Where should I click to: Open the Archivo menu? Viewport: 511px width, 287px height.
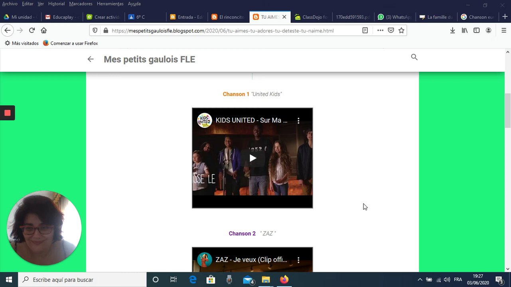pos(10,4)
